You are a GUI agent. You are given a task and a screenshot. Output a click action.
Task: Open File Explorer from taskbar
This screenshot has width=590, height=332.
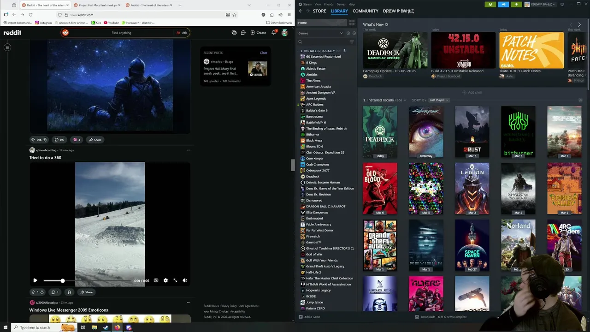(x=94, y=327)
